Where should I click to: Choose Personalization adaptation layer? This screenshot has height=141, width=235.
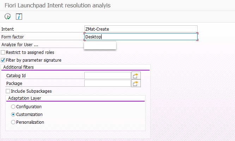(13, 122)
